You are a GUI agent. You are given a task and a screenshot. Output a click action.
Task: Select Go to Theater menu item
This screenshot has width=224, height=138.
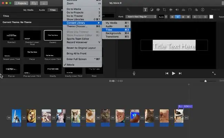point(82,16)
